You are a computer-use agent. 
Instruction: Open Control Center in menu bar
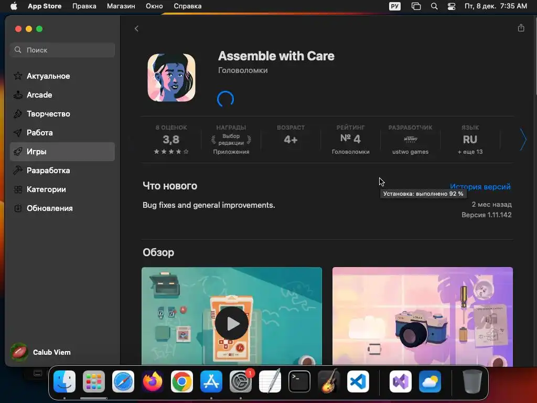point(452,6)
